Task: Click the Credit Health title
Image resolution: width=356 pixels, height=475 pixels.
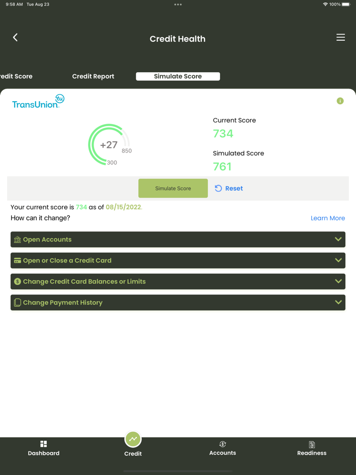Action: click(177, 39)
